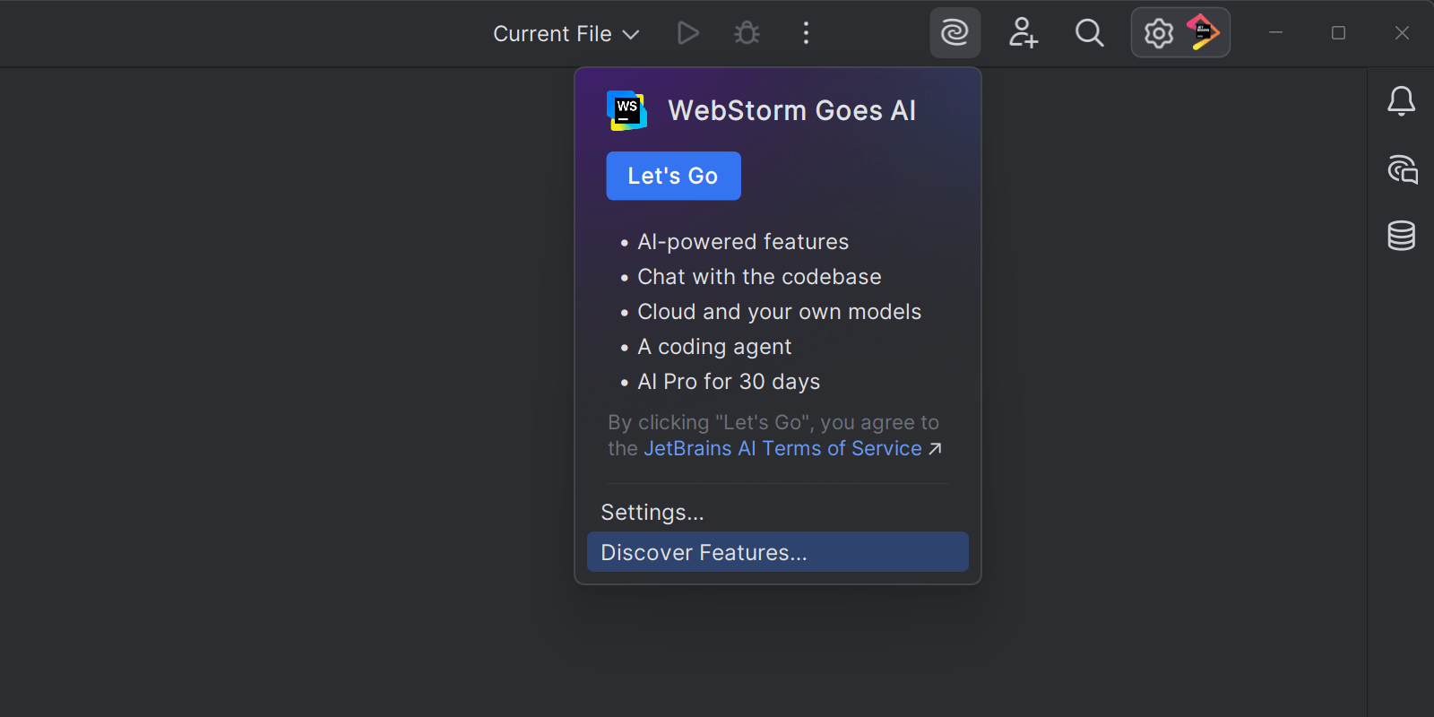The image size is (1434, 717).
Task: Open the Database tool window icon
Action: [1401, 236]
